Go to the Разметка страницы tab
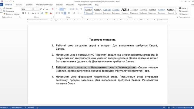The height and width of the screenshot is (109, 194). (x=44, y=5)
